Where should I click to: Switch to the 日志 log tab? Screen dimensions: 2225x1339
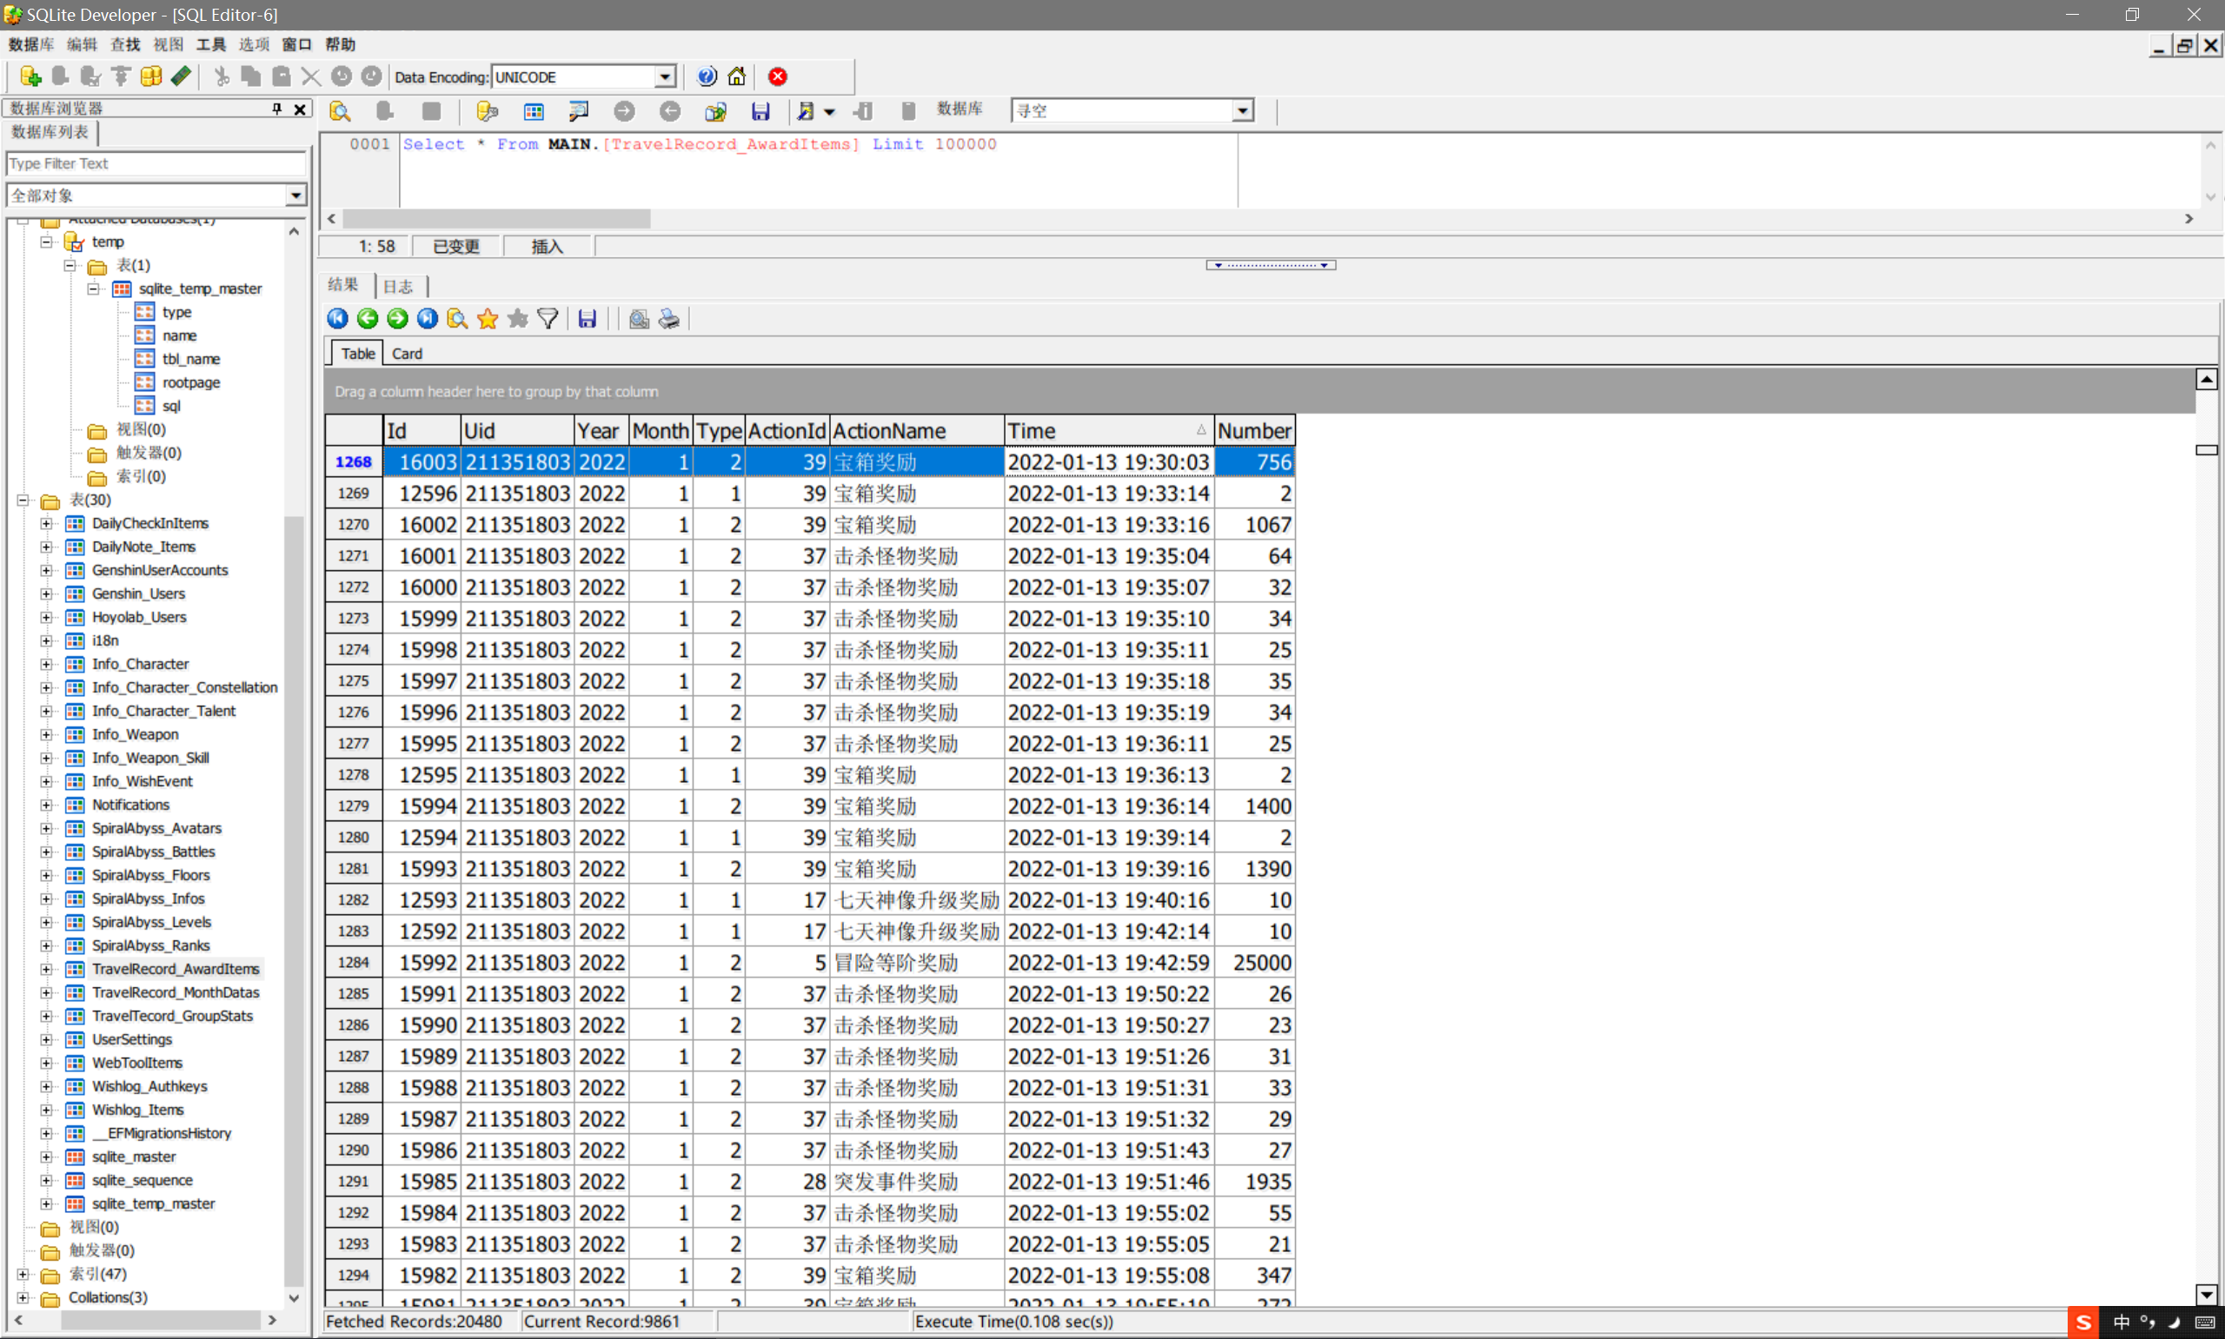pyautogui.click(x=398, y=287)
